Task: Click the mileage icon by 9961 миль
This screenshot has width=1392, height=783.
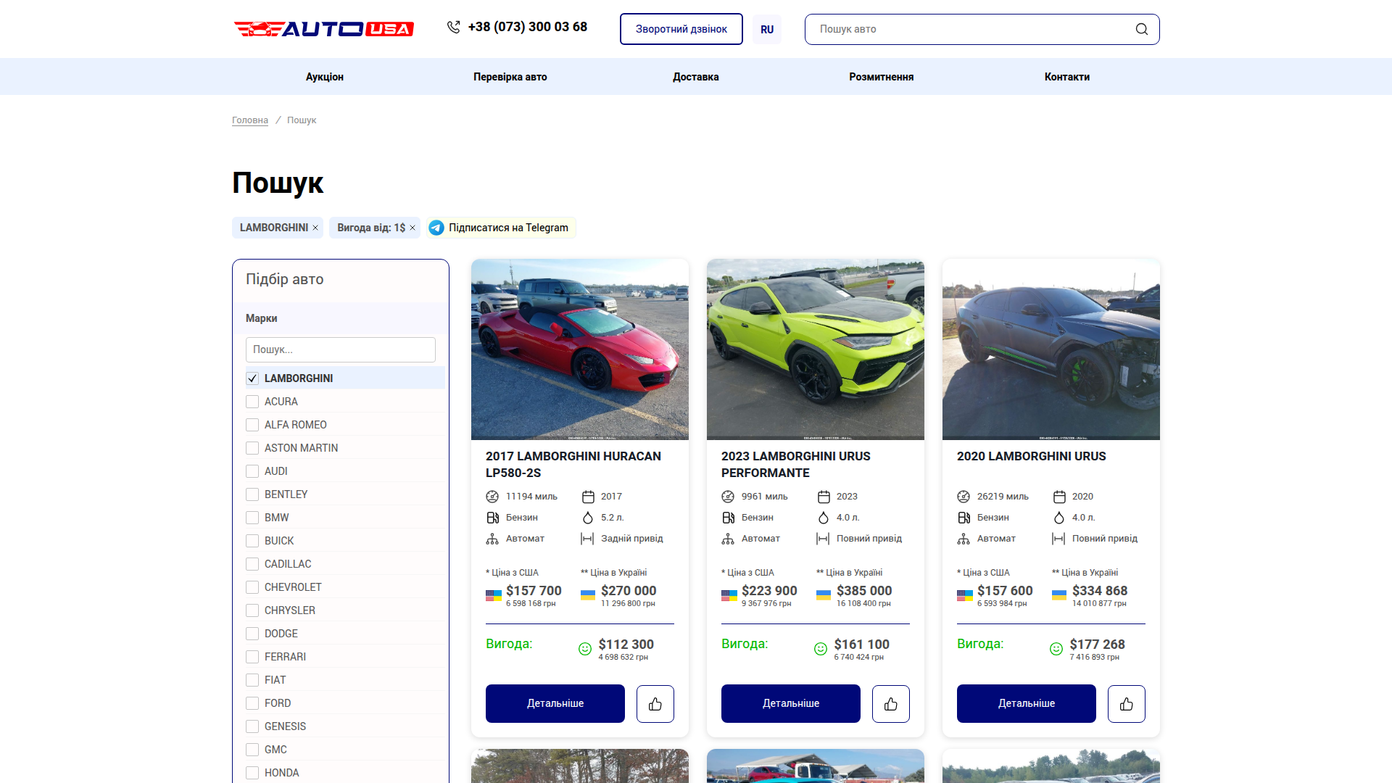Action: (728, 497)
